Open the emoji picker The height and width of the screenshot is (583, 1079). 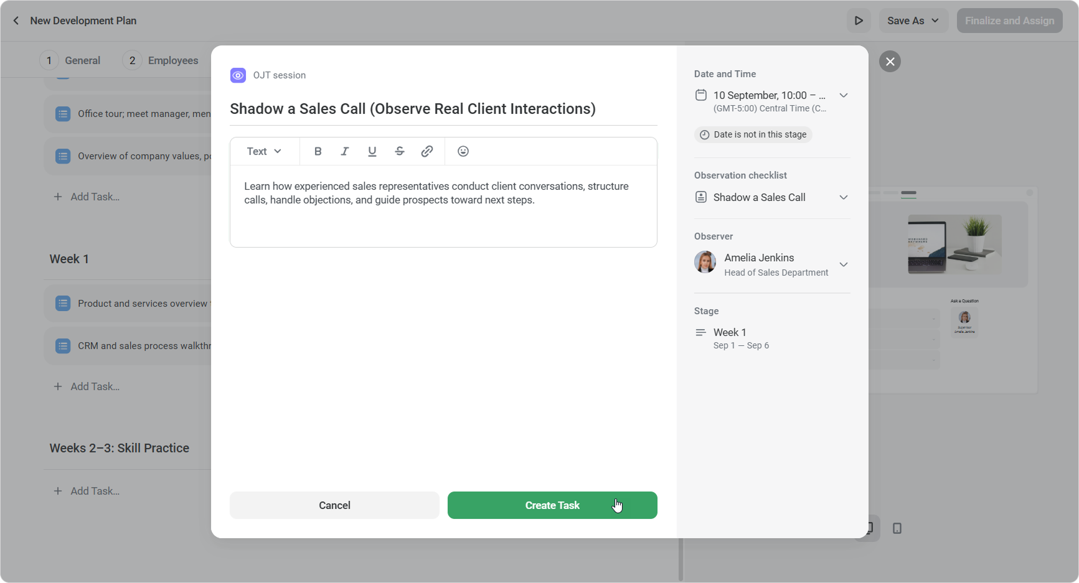463,151
